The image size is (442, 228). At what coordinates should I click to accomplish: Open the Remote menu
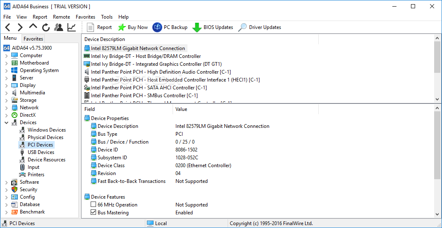click(x=61, y=17)
